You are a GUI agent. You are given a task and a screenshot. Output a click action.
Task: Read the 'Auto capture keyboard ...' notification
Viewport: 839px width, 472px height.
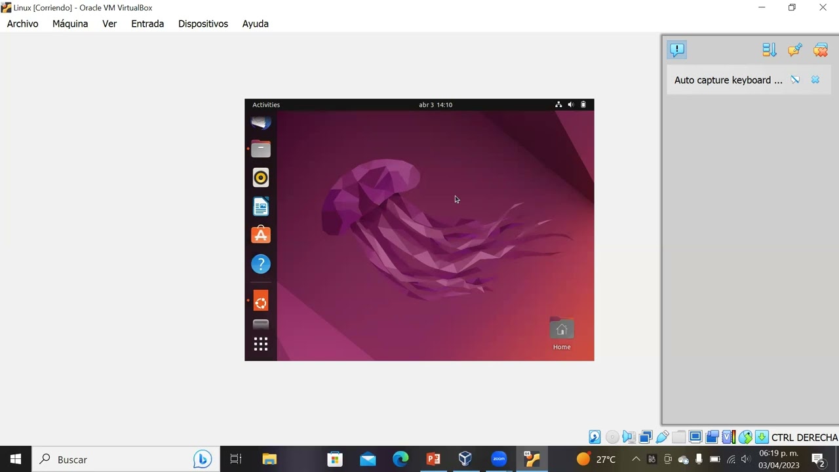728,80
